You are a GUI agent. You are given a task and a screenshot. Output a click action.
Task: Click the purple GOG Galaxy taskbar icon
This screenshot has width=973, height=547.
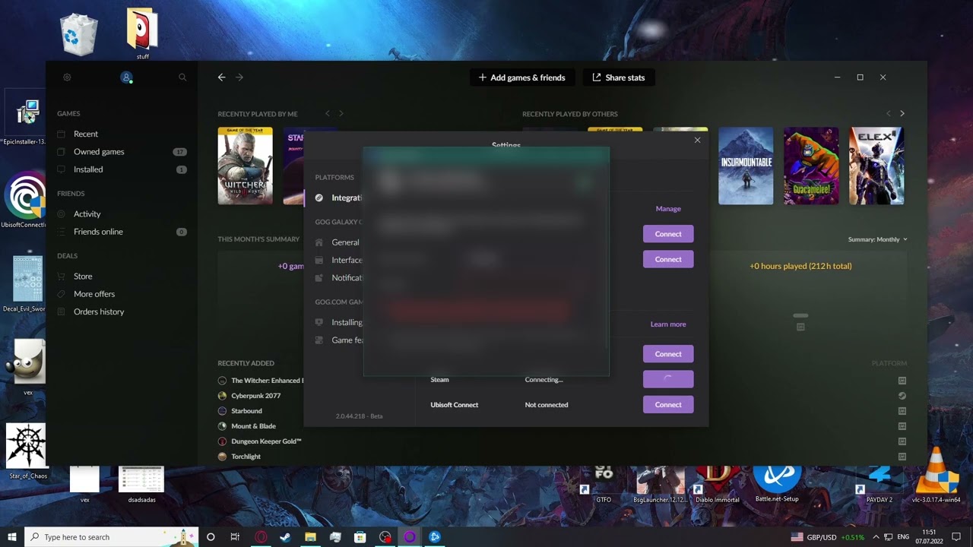click(x=410, y=537)
